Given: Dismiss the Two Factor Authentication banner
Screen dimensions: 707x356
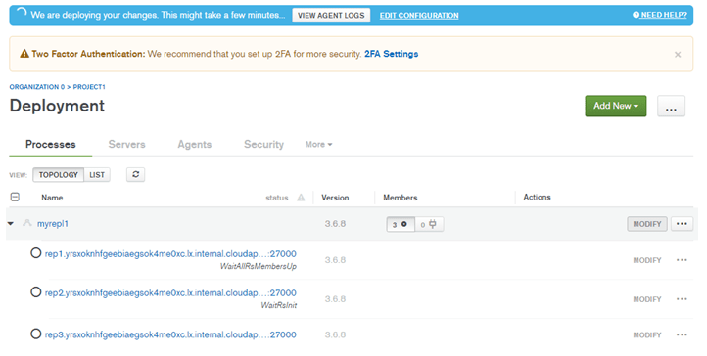Looking at the screenshot, I should coord(678,55).
